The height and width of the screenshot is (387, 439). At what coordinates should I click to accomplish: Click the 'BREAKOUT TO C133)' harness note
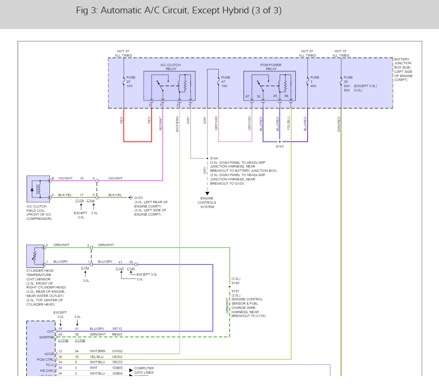pos(248,316)
